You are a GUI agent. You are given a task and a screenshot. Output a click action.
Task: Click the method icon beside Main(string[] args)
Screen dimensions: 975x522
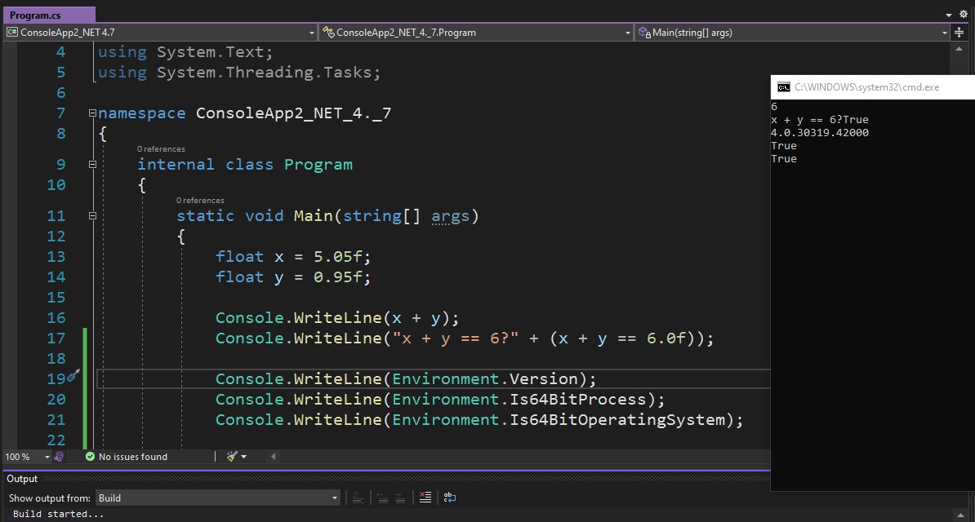coord(644,33)
